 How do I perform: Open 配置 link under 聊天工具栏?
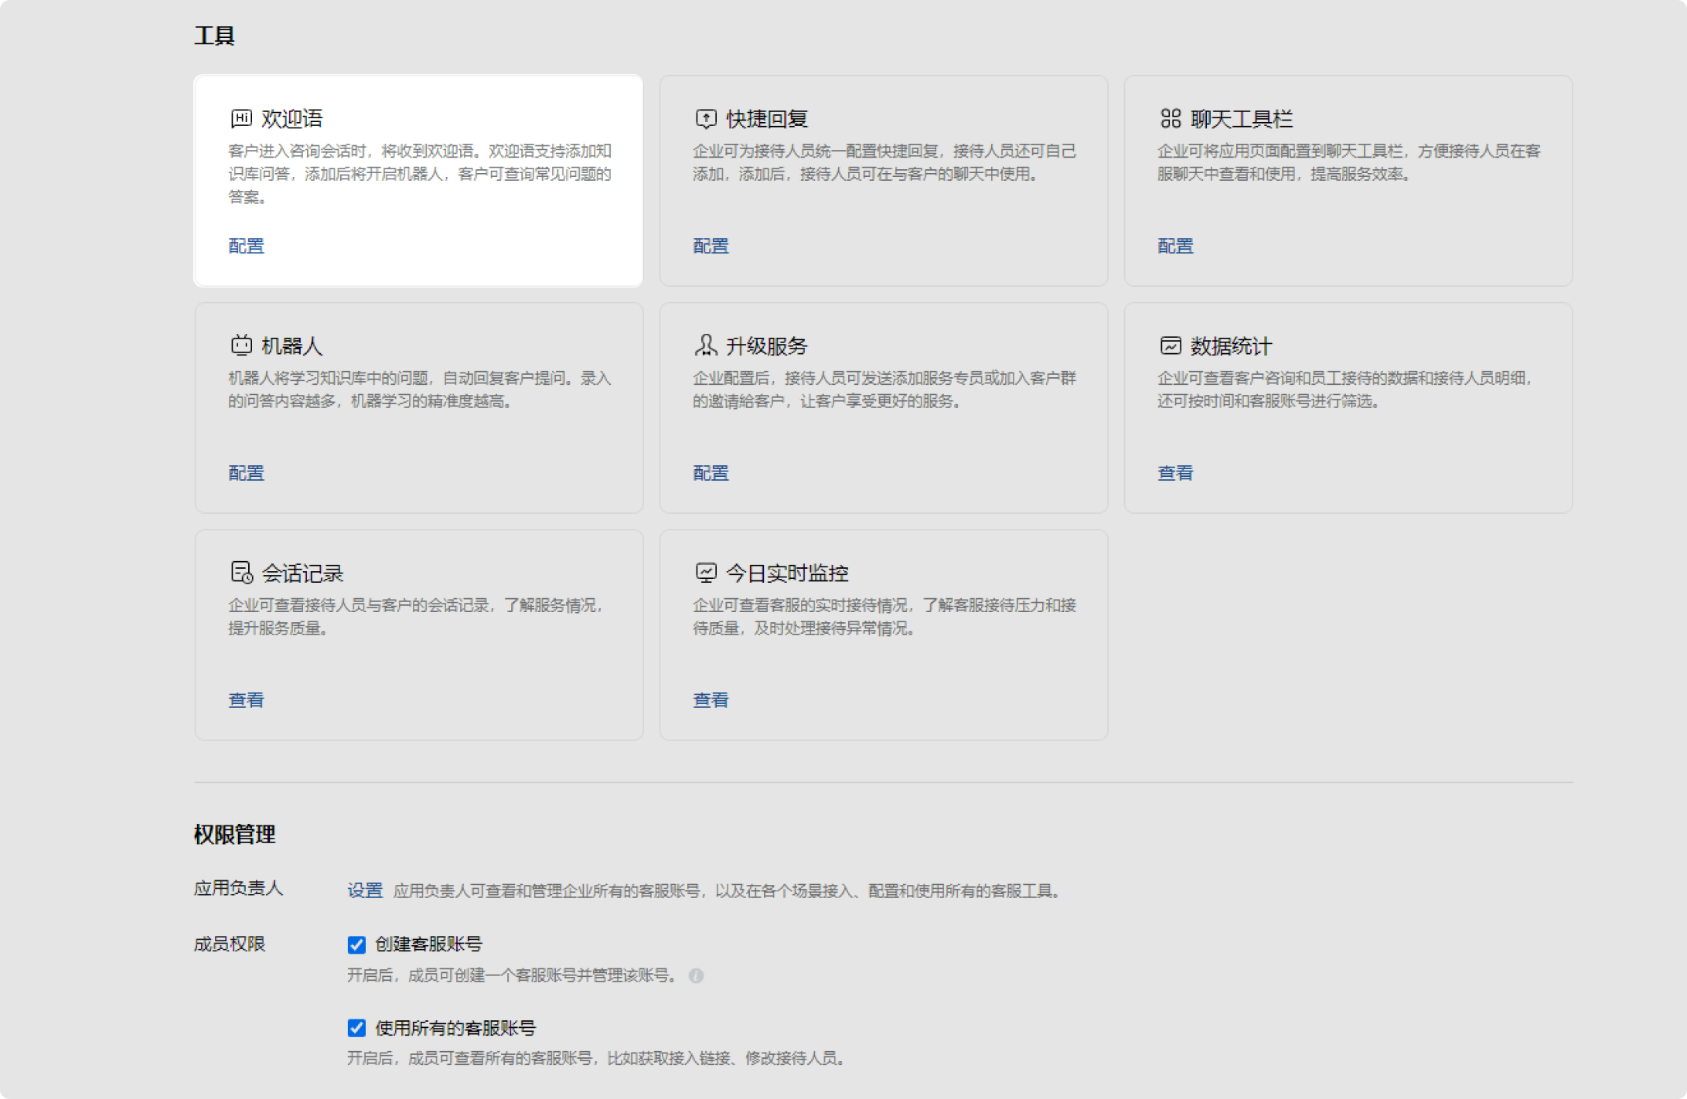1175,246
